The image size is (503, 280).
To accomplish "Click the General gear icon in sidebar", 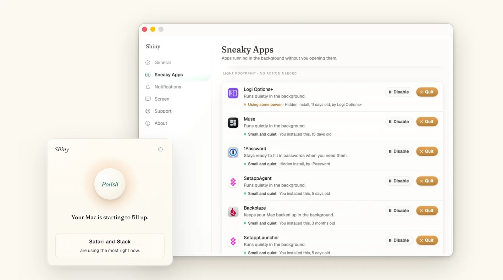I will tap(148, 63).
